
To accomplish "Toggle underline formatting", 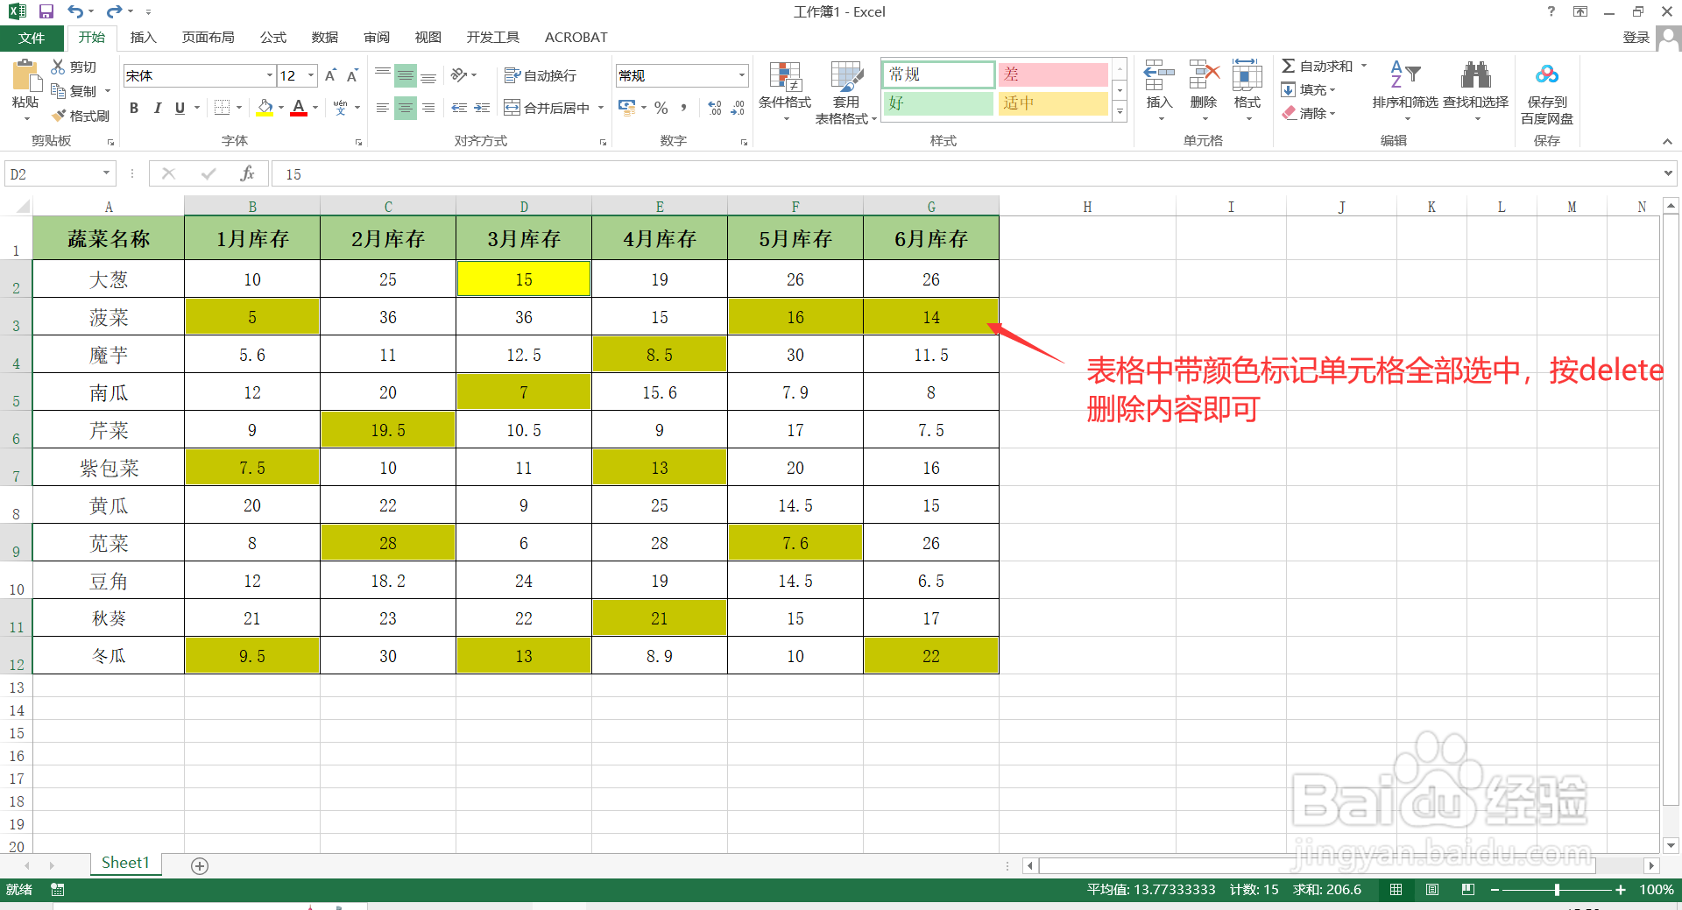I will point(178,108).
